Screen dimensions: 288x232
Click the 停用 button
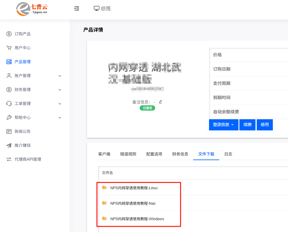(x=264, y=125)
